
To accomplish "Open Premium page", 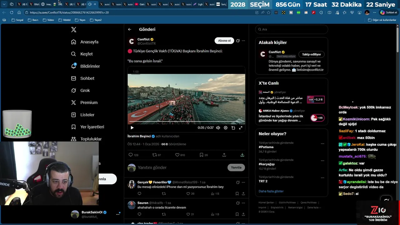I will (84, 102).
